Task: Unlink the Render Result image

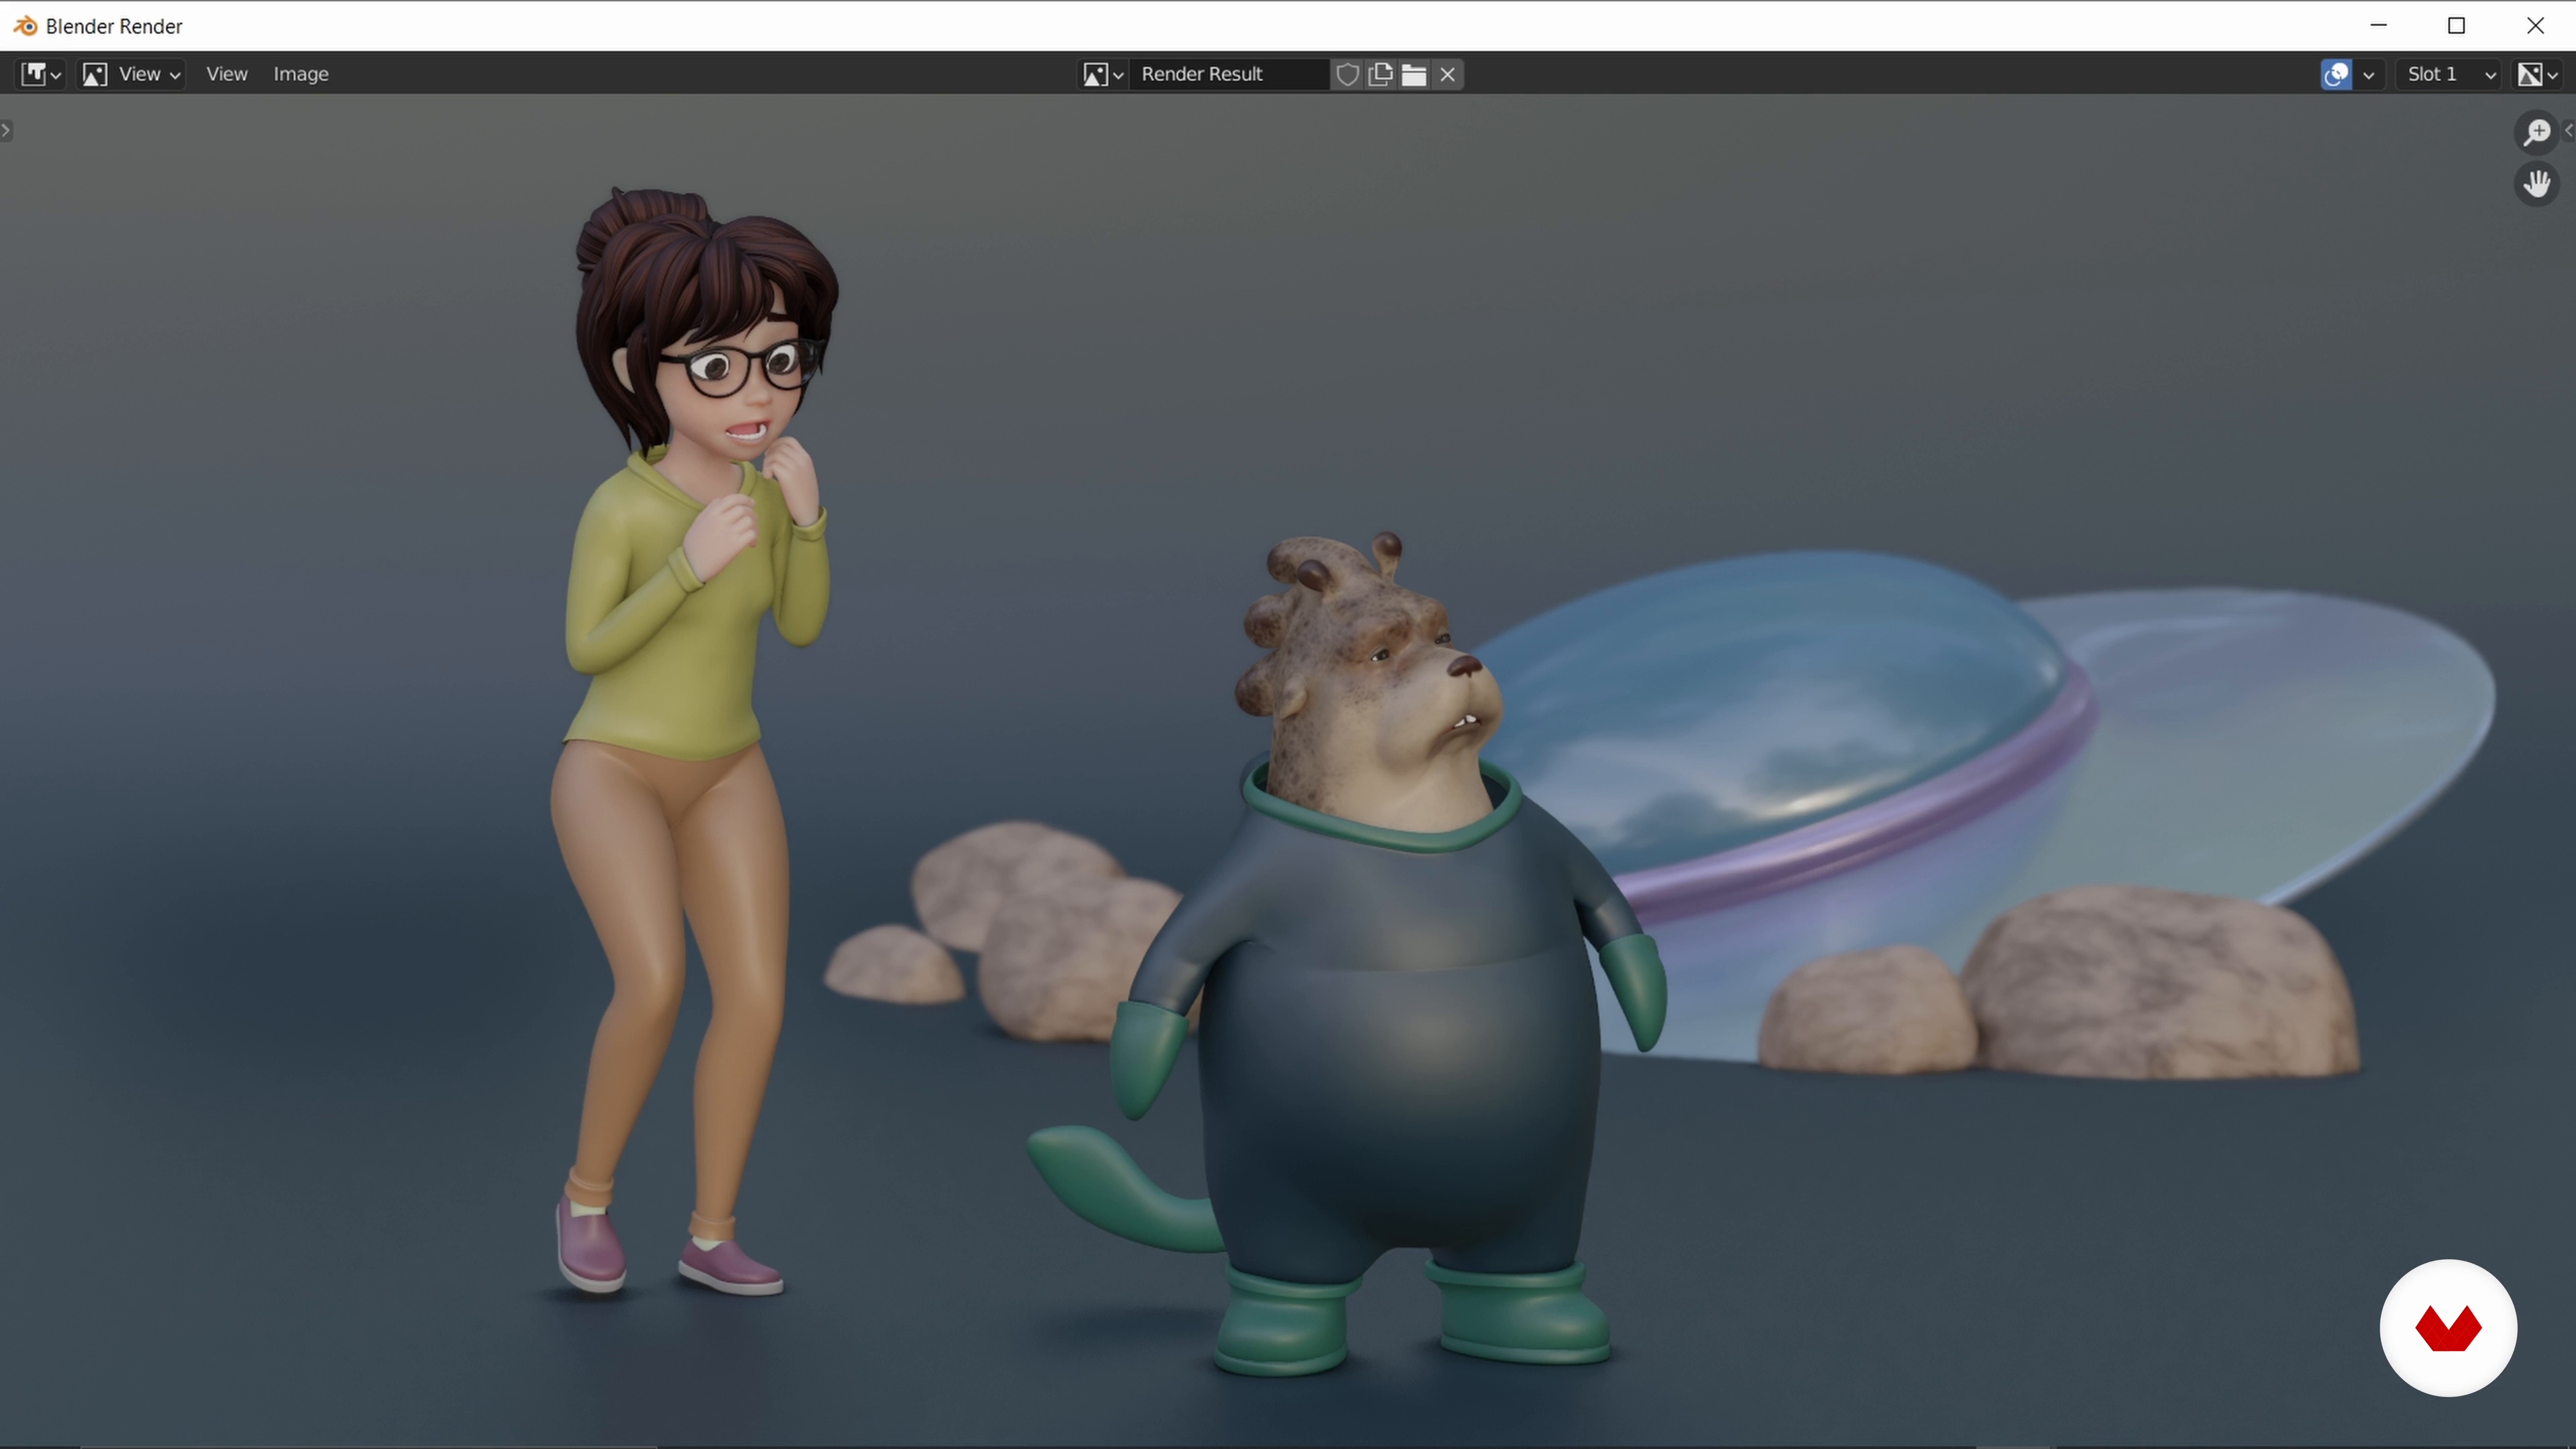Action: 1447,74
